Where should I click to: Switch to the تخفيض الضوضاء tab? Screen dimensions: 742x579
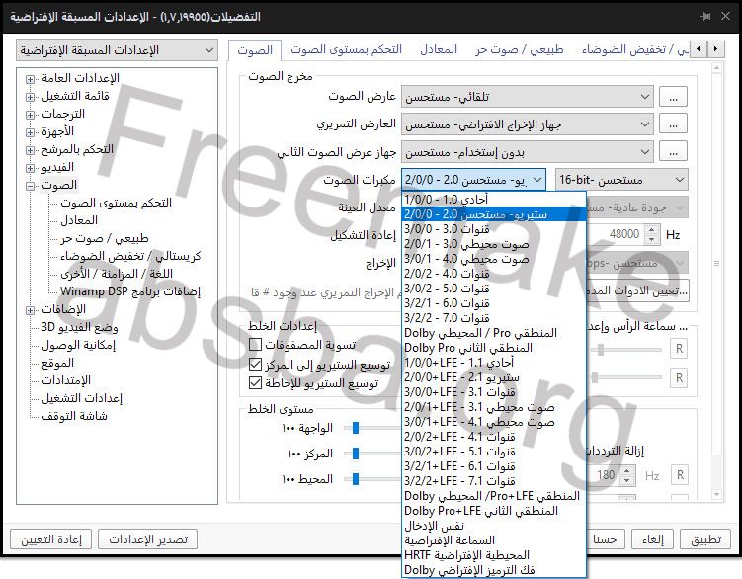click(x=634, y=49)
